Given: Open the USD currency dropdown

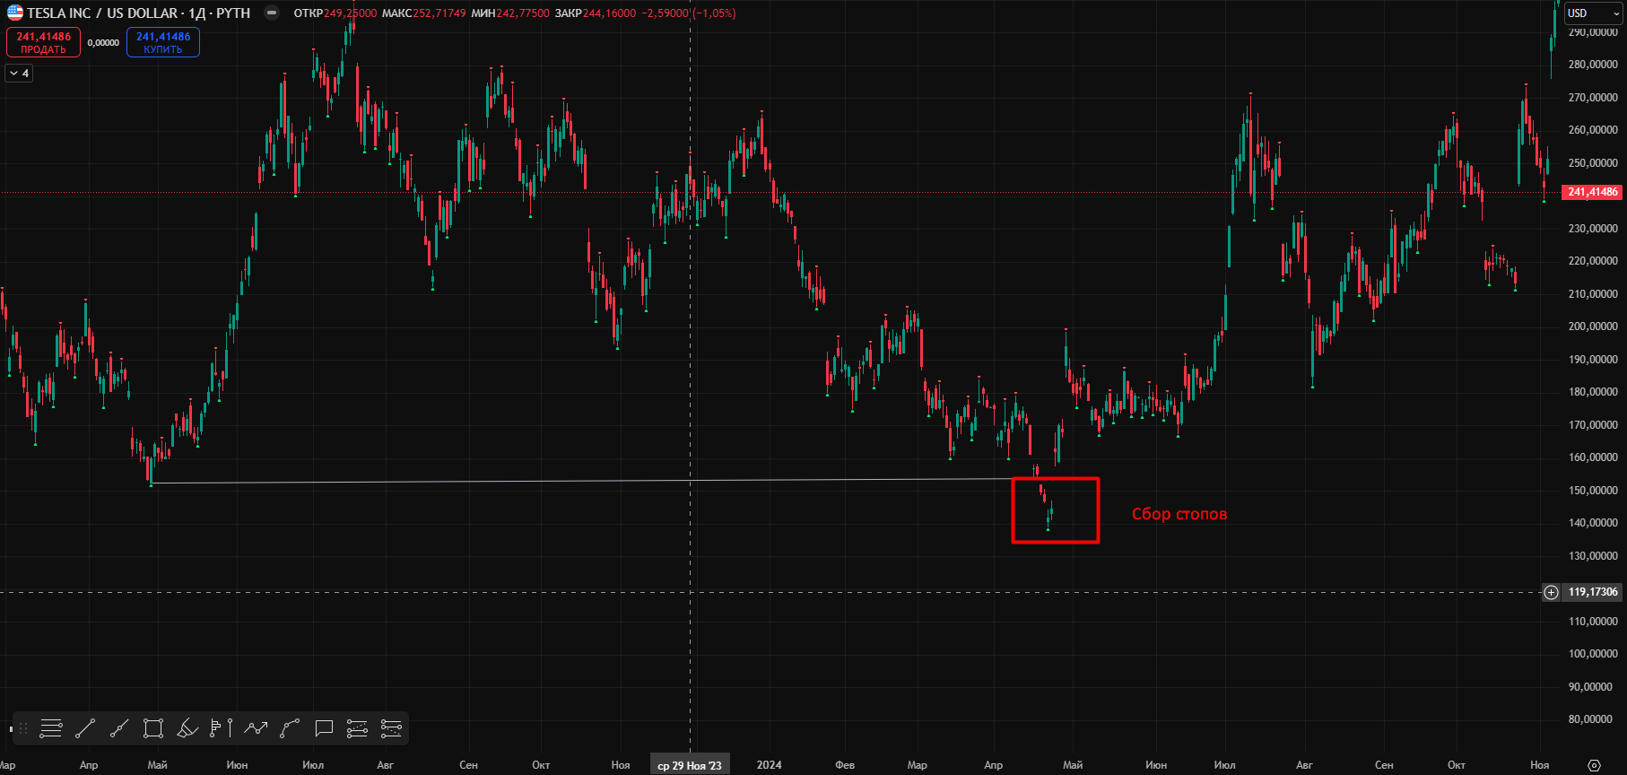Looking at the screenshot, I should click(x=1593, y=13).
